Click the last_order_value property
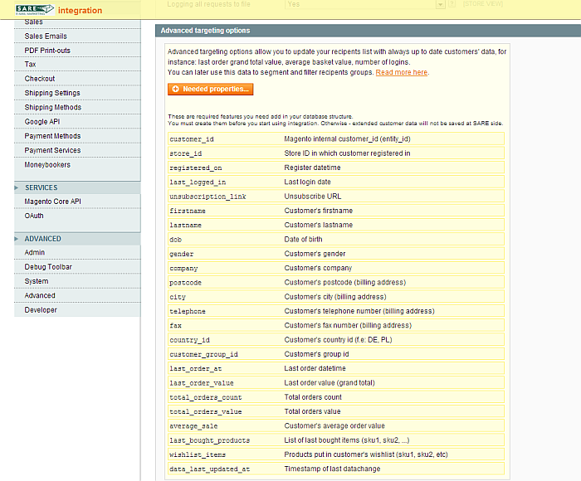 [202, 383]
